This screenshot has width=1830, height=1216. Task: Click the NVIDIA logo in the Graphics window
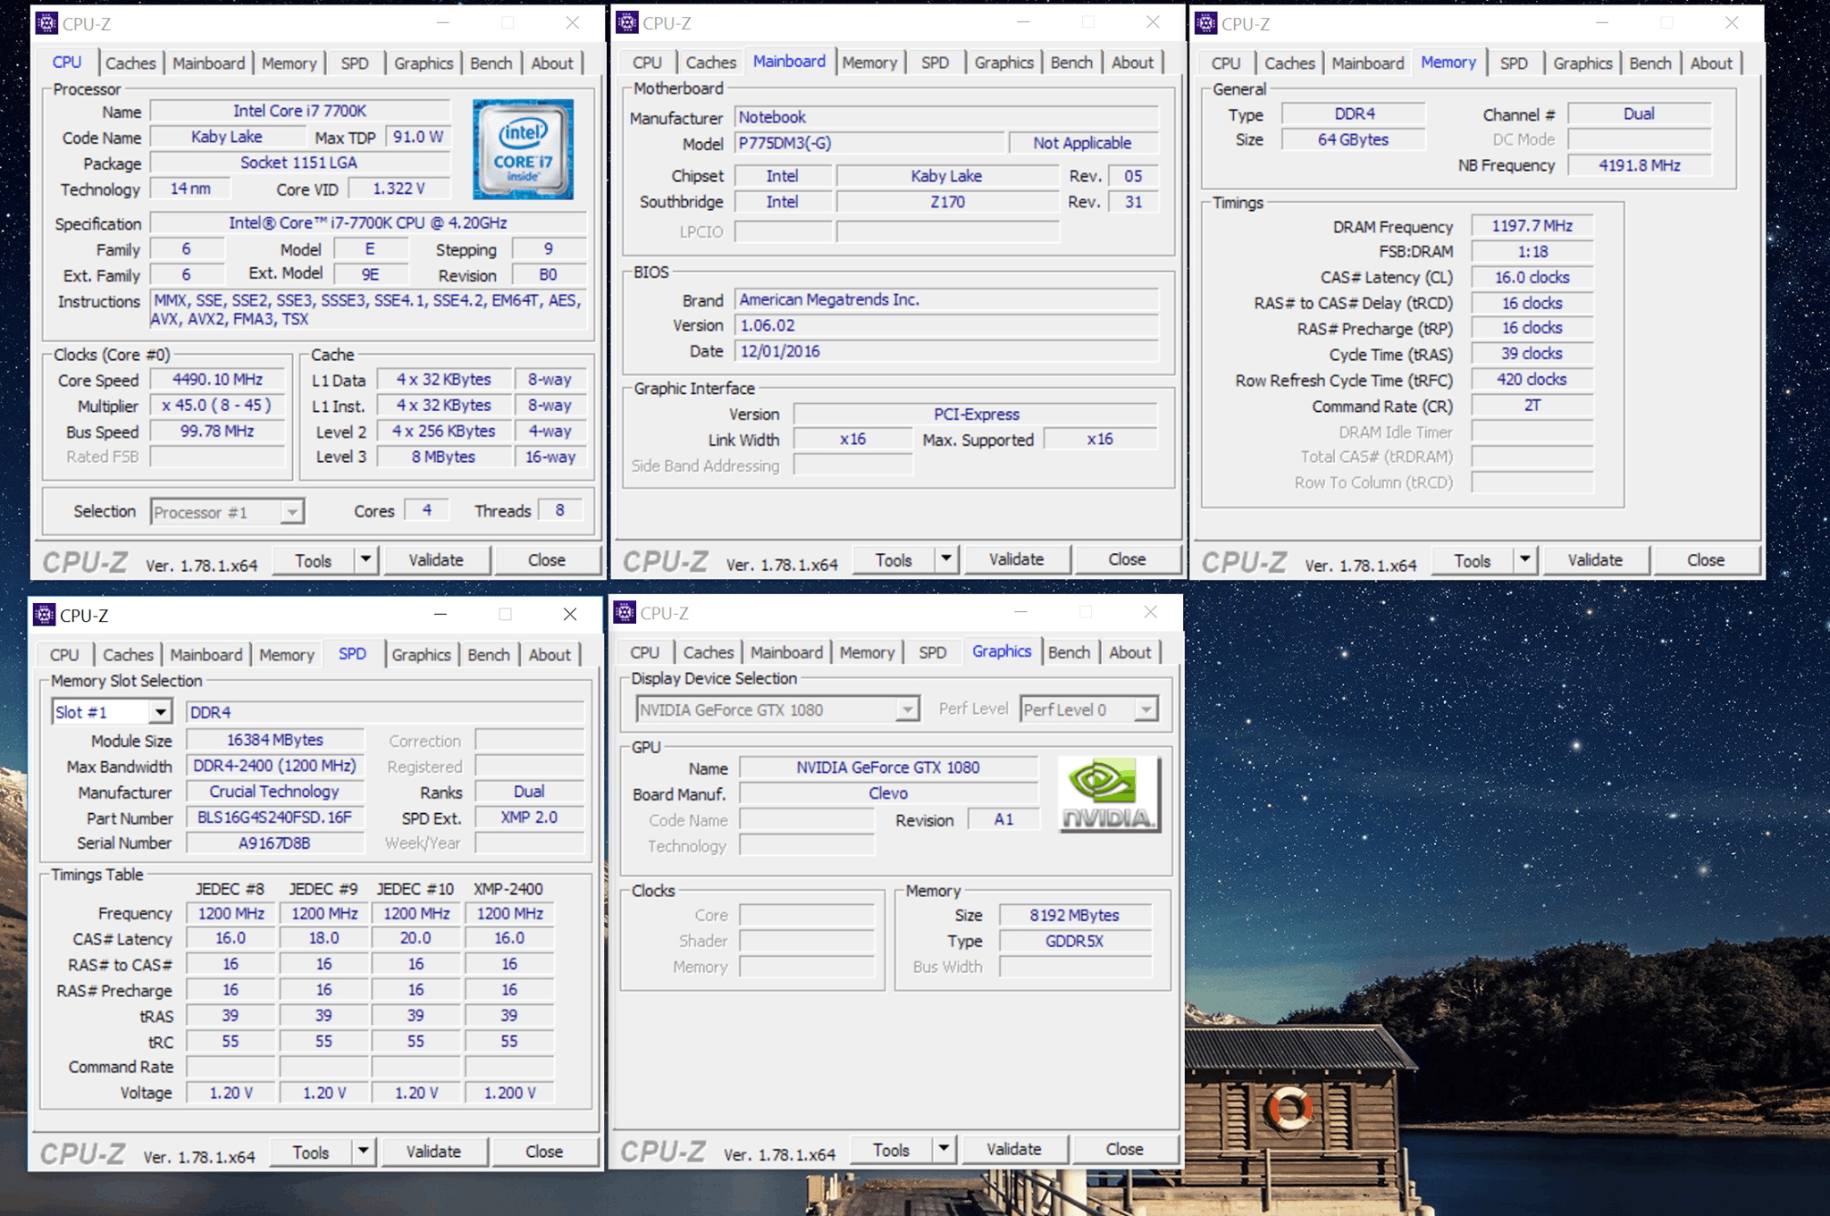[x=1109, y=794]
